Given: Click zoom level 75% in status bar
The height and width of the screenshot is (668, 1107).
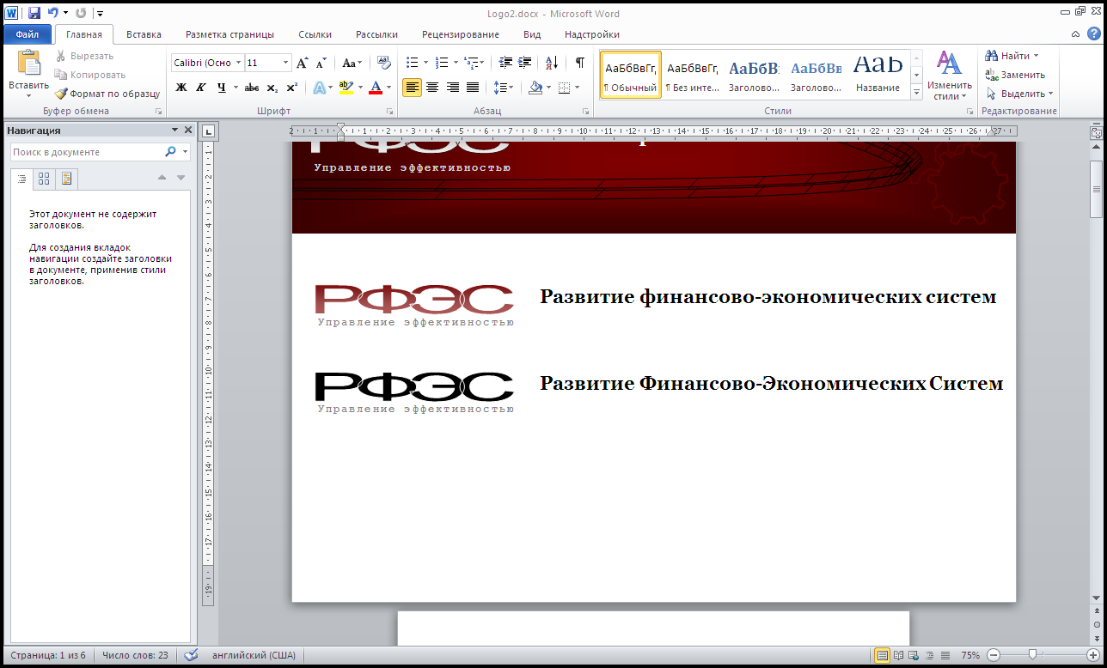Looking at the screenshot, I should coord(970,655).
